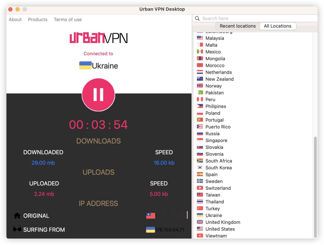Click the search magnifier icon
Image resolution: width=324 pixels, height=245 pixels.
click(x=197, y=18)
